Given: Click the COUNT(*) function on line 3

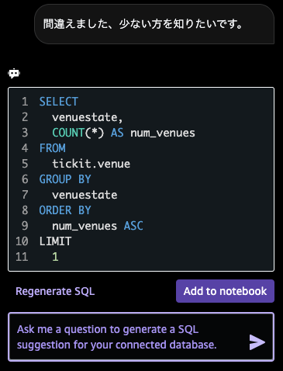Looking at the screenshot, I should click(x=78, y=133).
